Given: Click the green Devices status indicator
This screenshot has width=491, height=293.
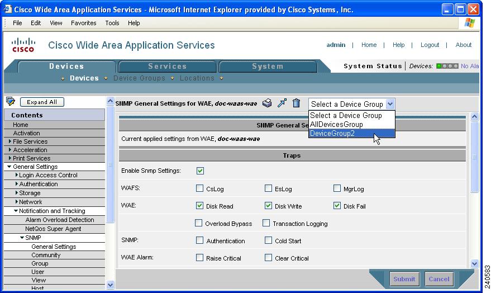Looking at the screenshot, I should (x=438, y=66).
